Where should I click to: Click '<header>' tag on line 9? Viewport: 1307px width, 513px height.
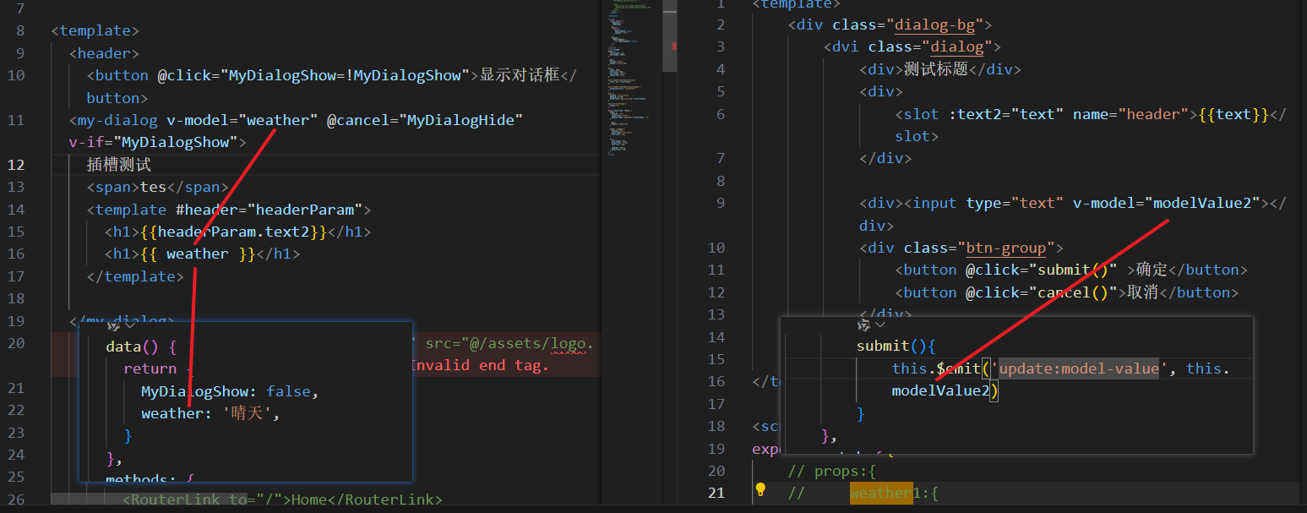point(104,53)
